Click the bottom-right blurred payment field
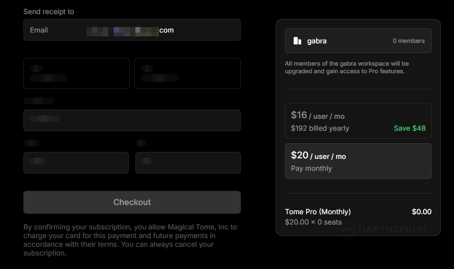Image resolution: width=454 pixels, height=269 pixels. pyautogui.click(x=188, y=163)
